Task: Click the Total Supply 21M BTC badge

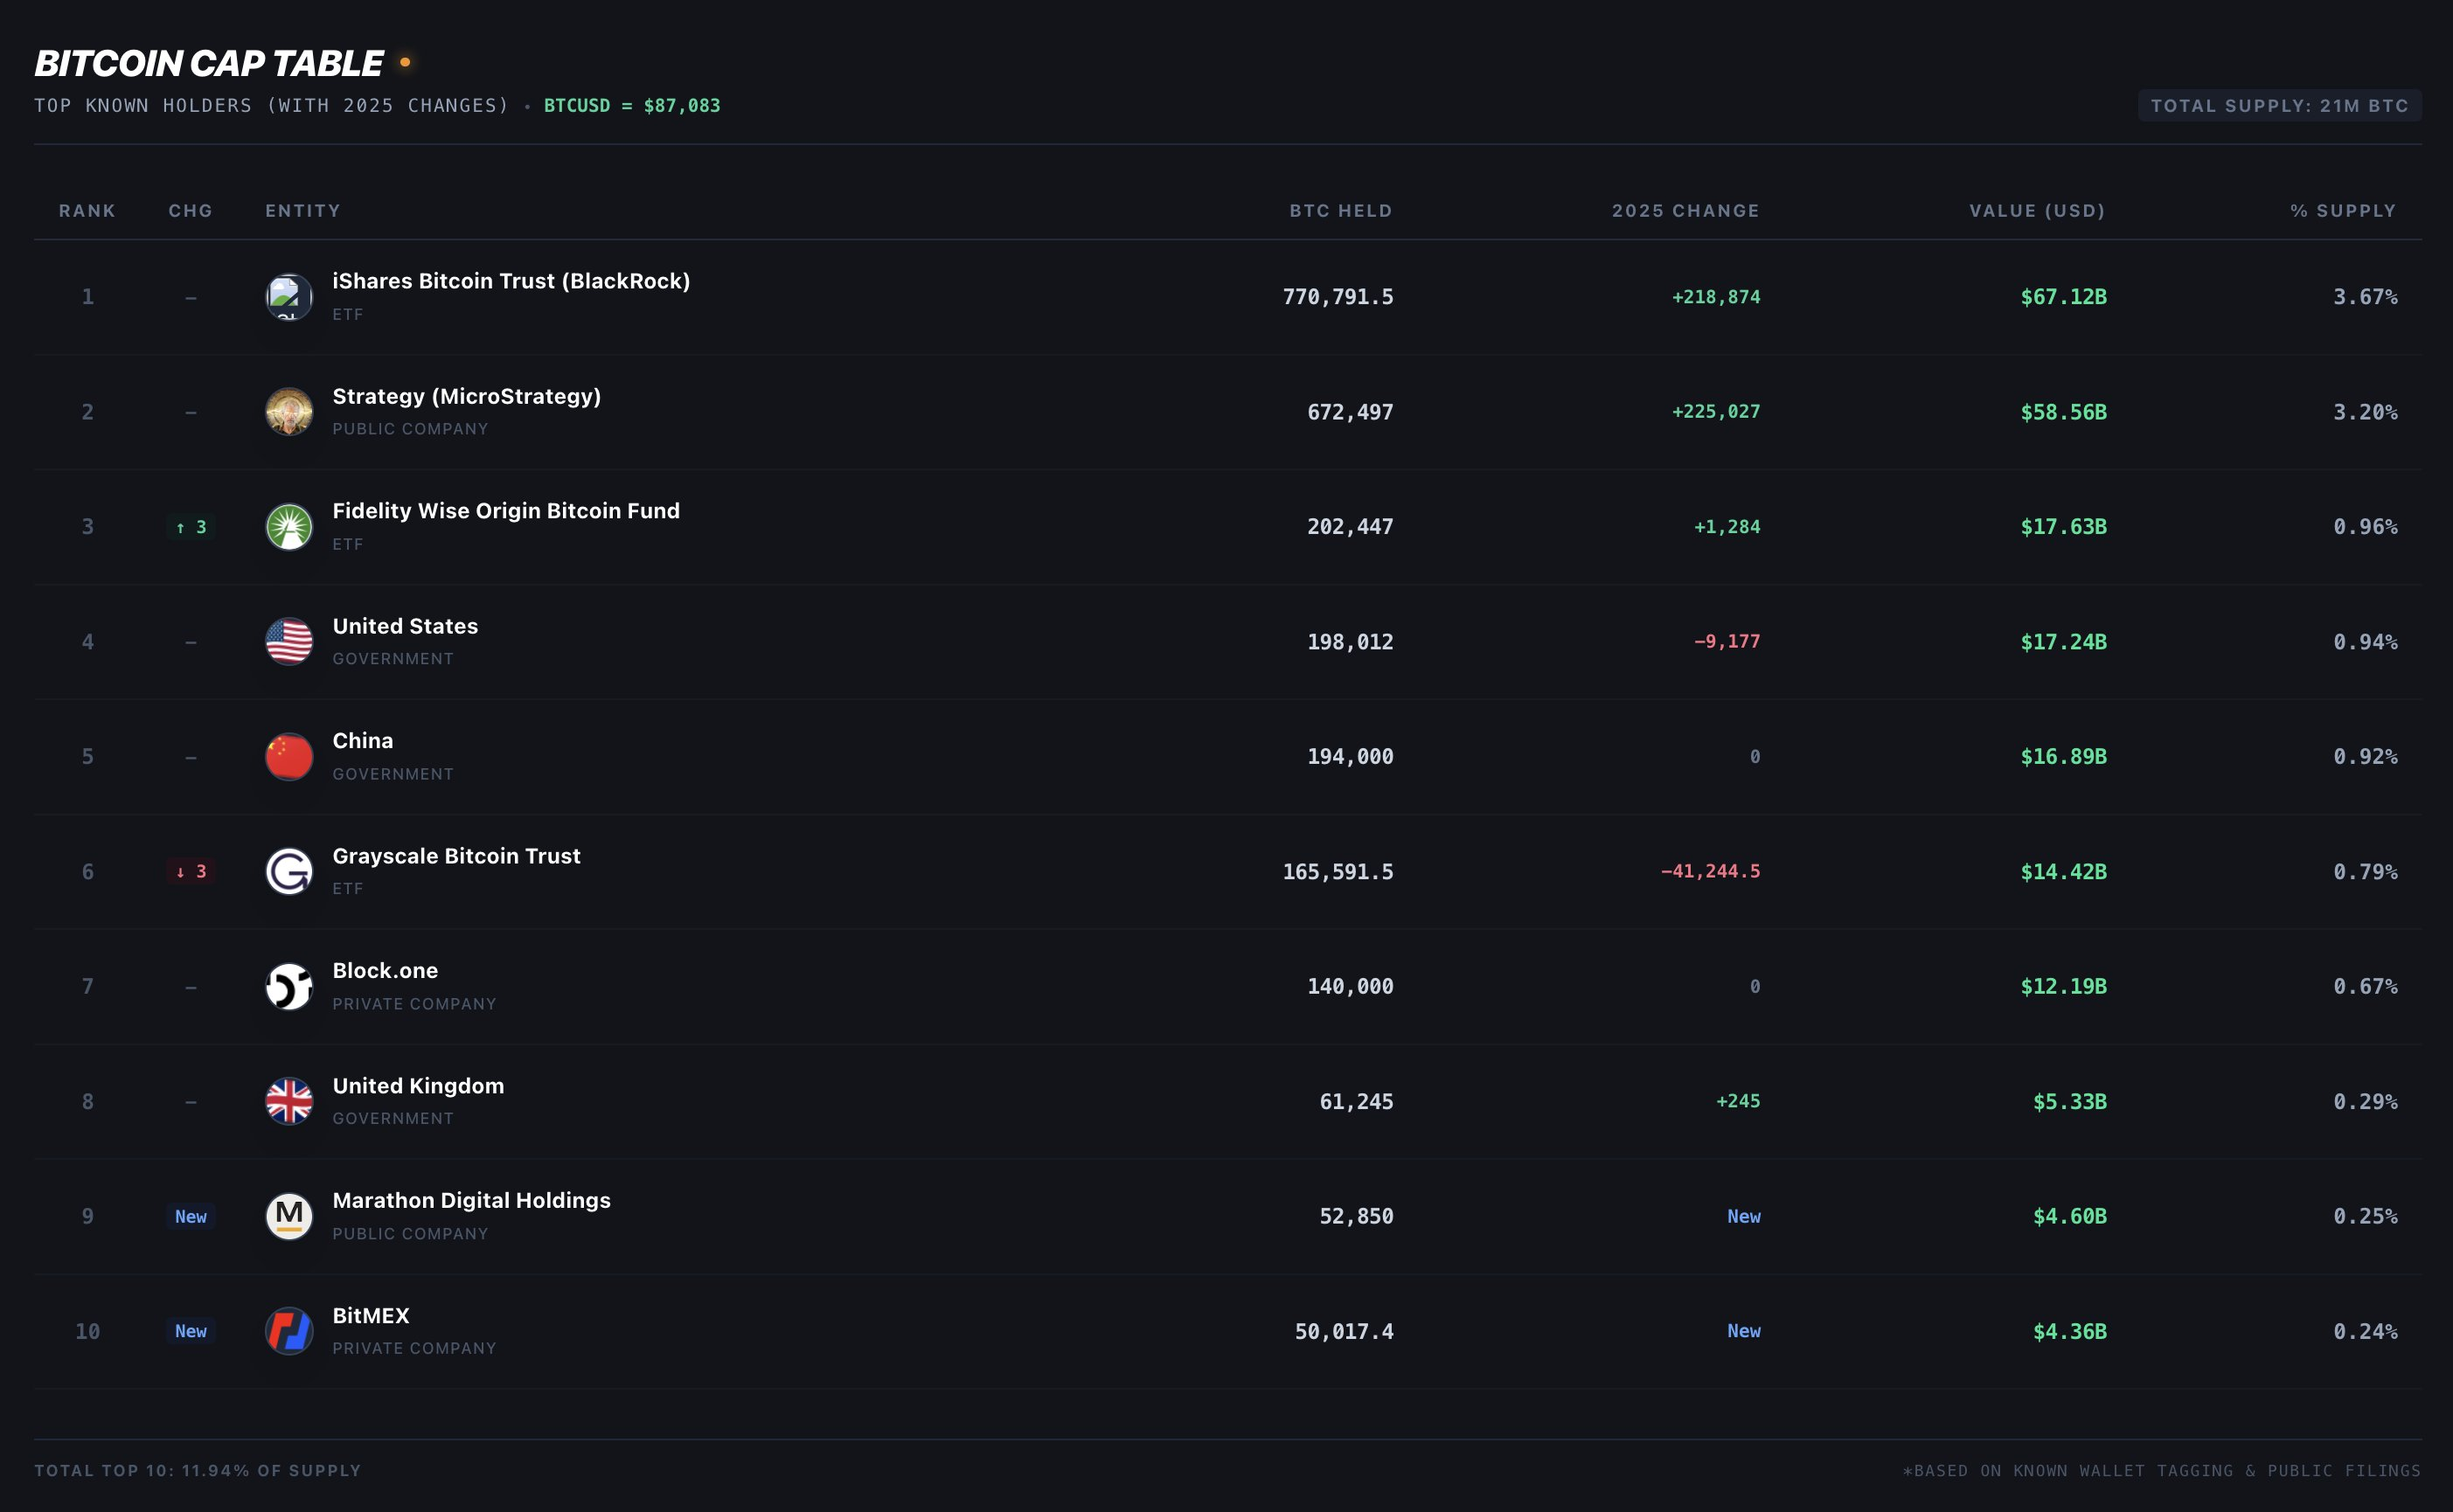Action: point(2279,106)
